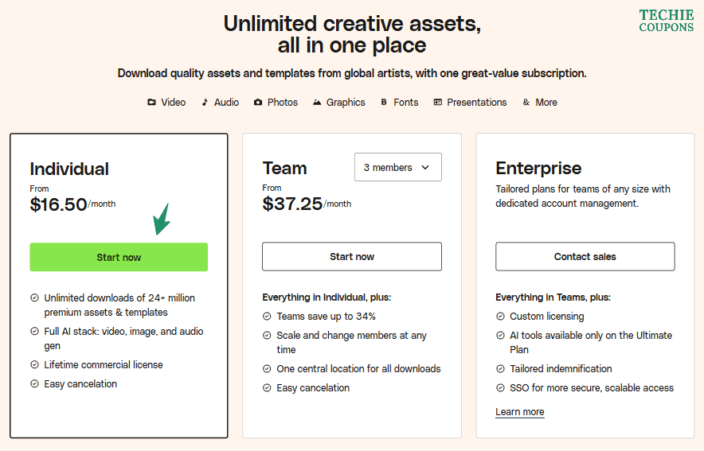Click the green arrow pointer graphic
This screenshot has height=451, width=704.
162,220
